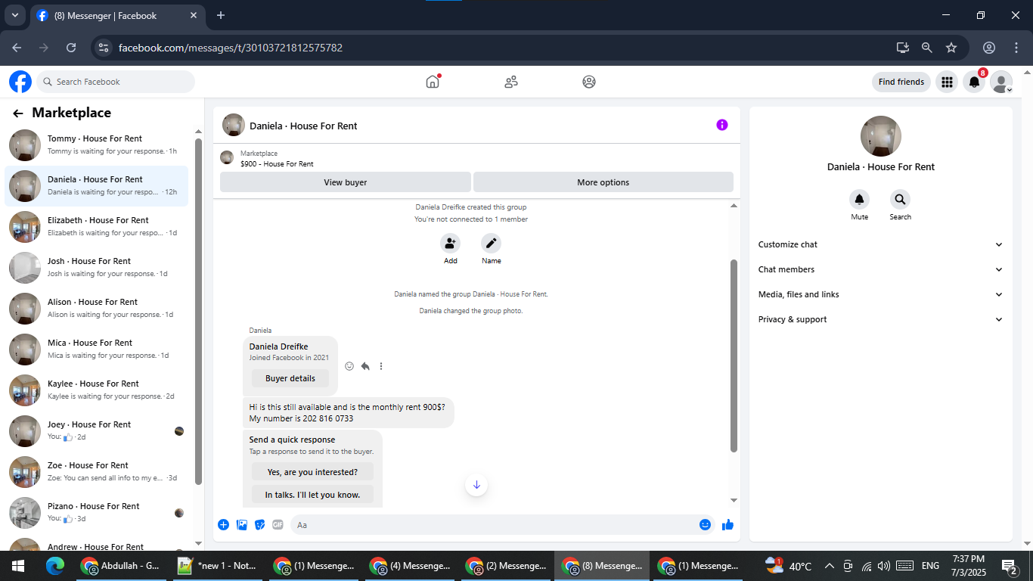Screen dimensions: 1033x581
Task: Send a thumbs-up like
Action: coord(727,524)
